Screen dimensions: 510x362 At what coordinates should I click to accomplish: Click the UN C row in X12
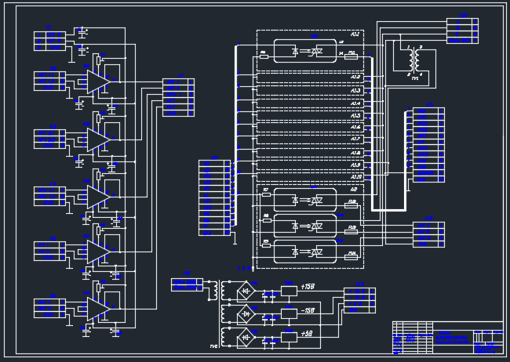click(428, 238)
